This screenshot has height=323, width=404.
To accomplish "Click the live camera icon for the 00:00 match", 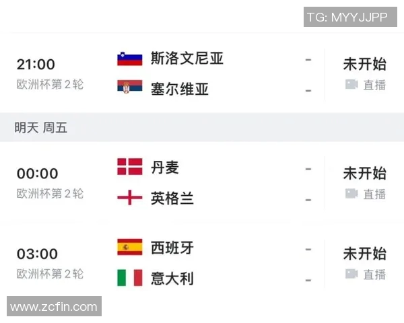I will tap(351, 194).
